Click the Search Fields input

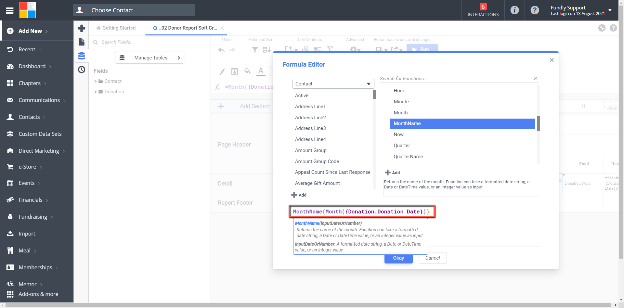pos(149,42)
